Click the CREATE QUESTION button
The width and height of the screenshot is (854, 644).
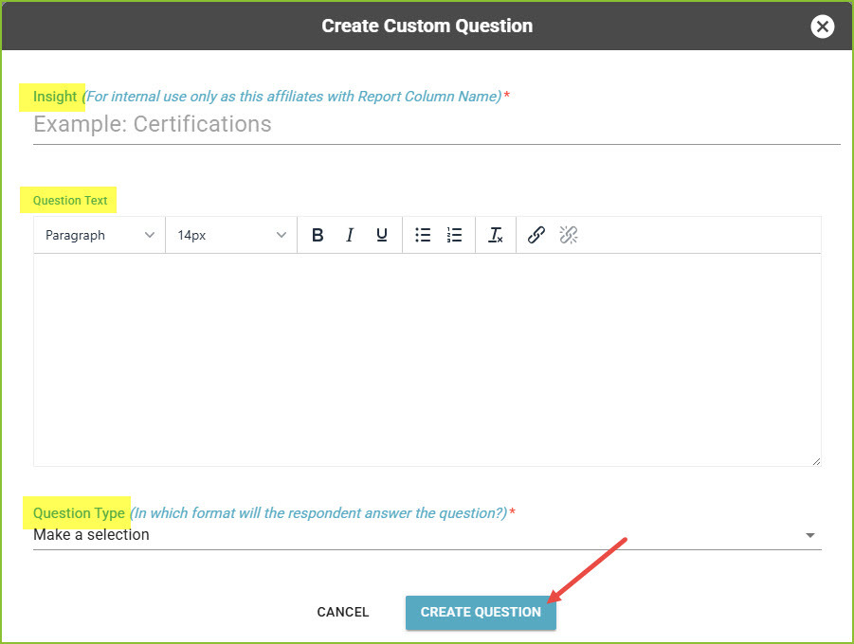pyautogui.click(x=481, y=613)
